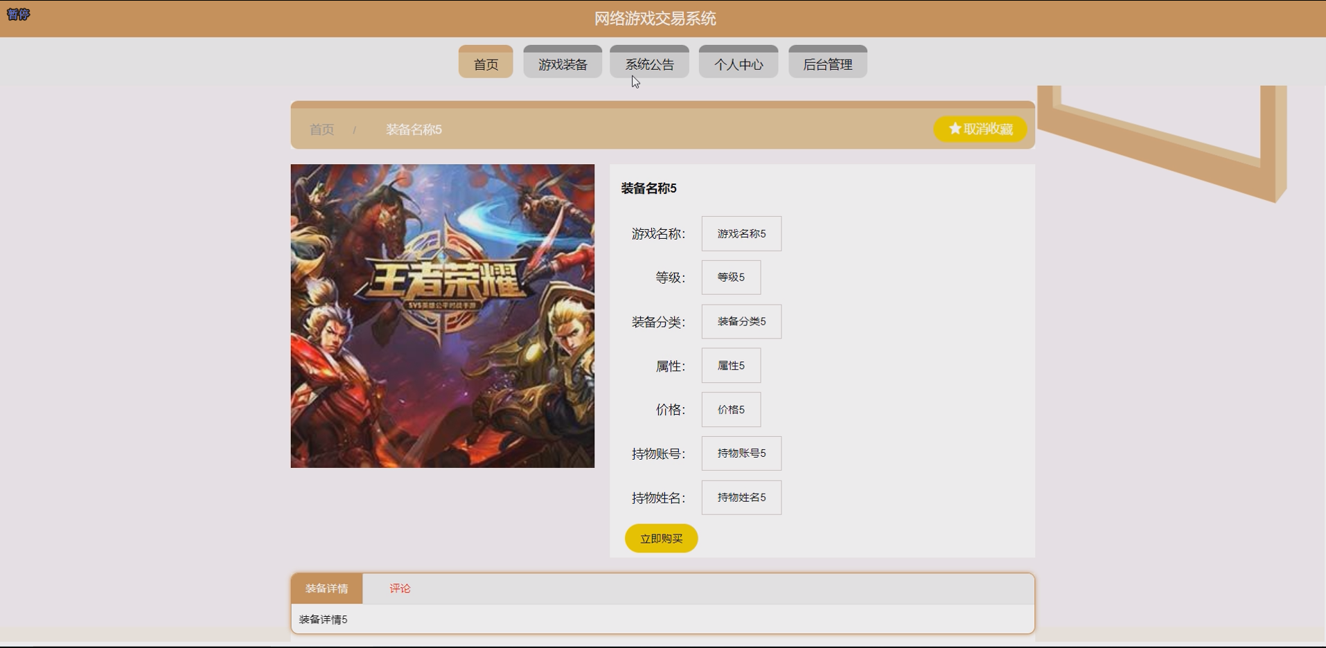Viewport: 1326px width, 648px height.
Task: Switch to the 评论 tab
Action: (x=400, y=588)
